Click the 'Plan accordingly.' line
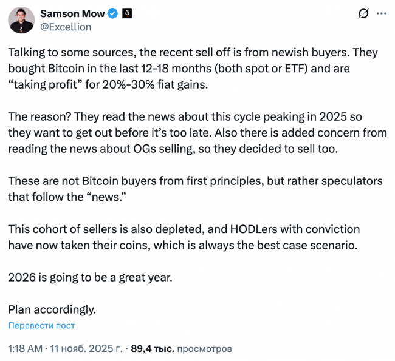The image size is (395, 361). tap(52, 309)
